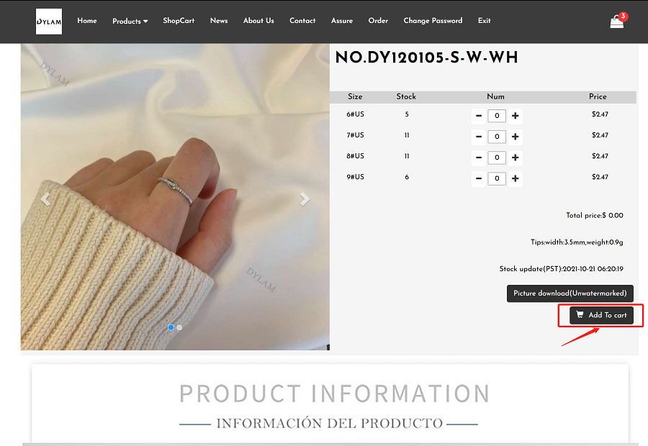
Task: Increase quantity for size 9#US
Action: tap(516, 178)
